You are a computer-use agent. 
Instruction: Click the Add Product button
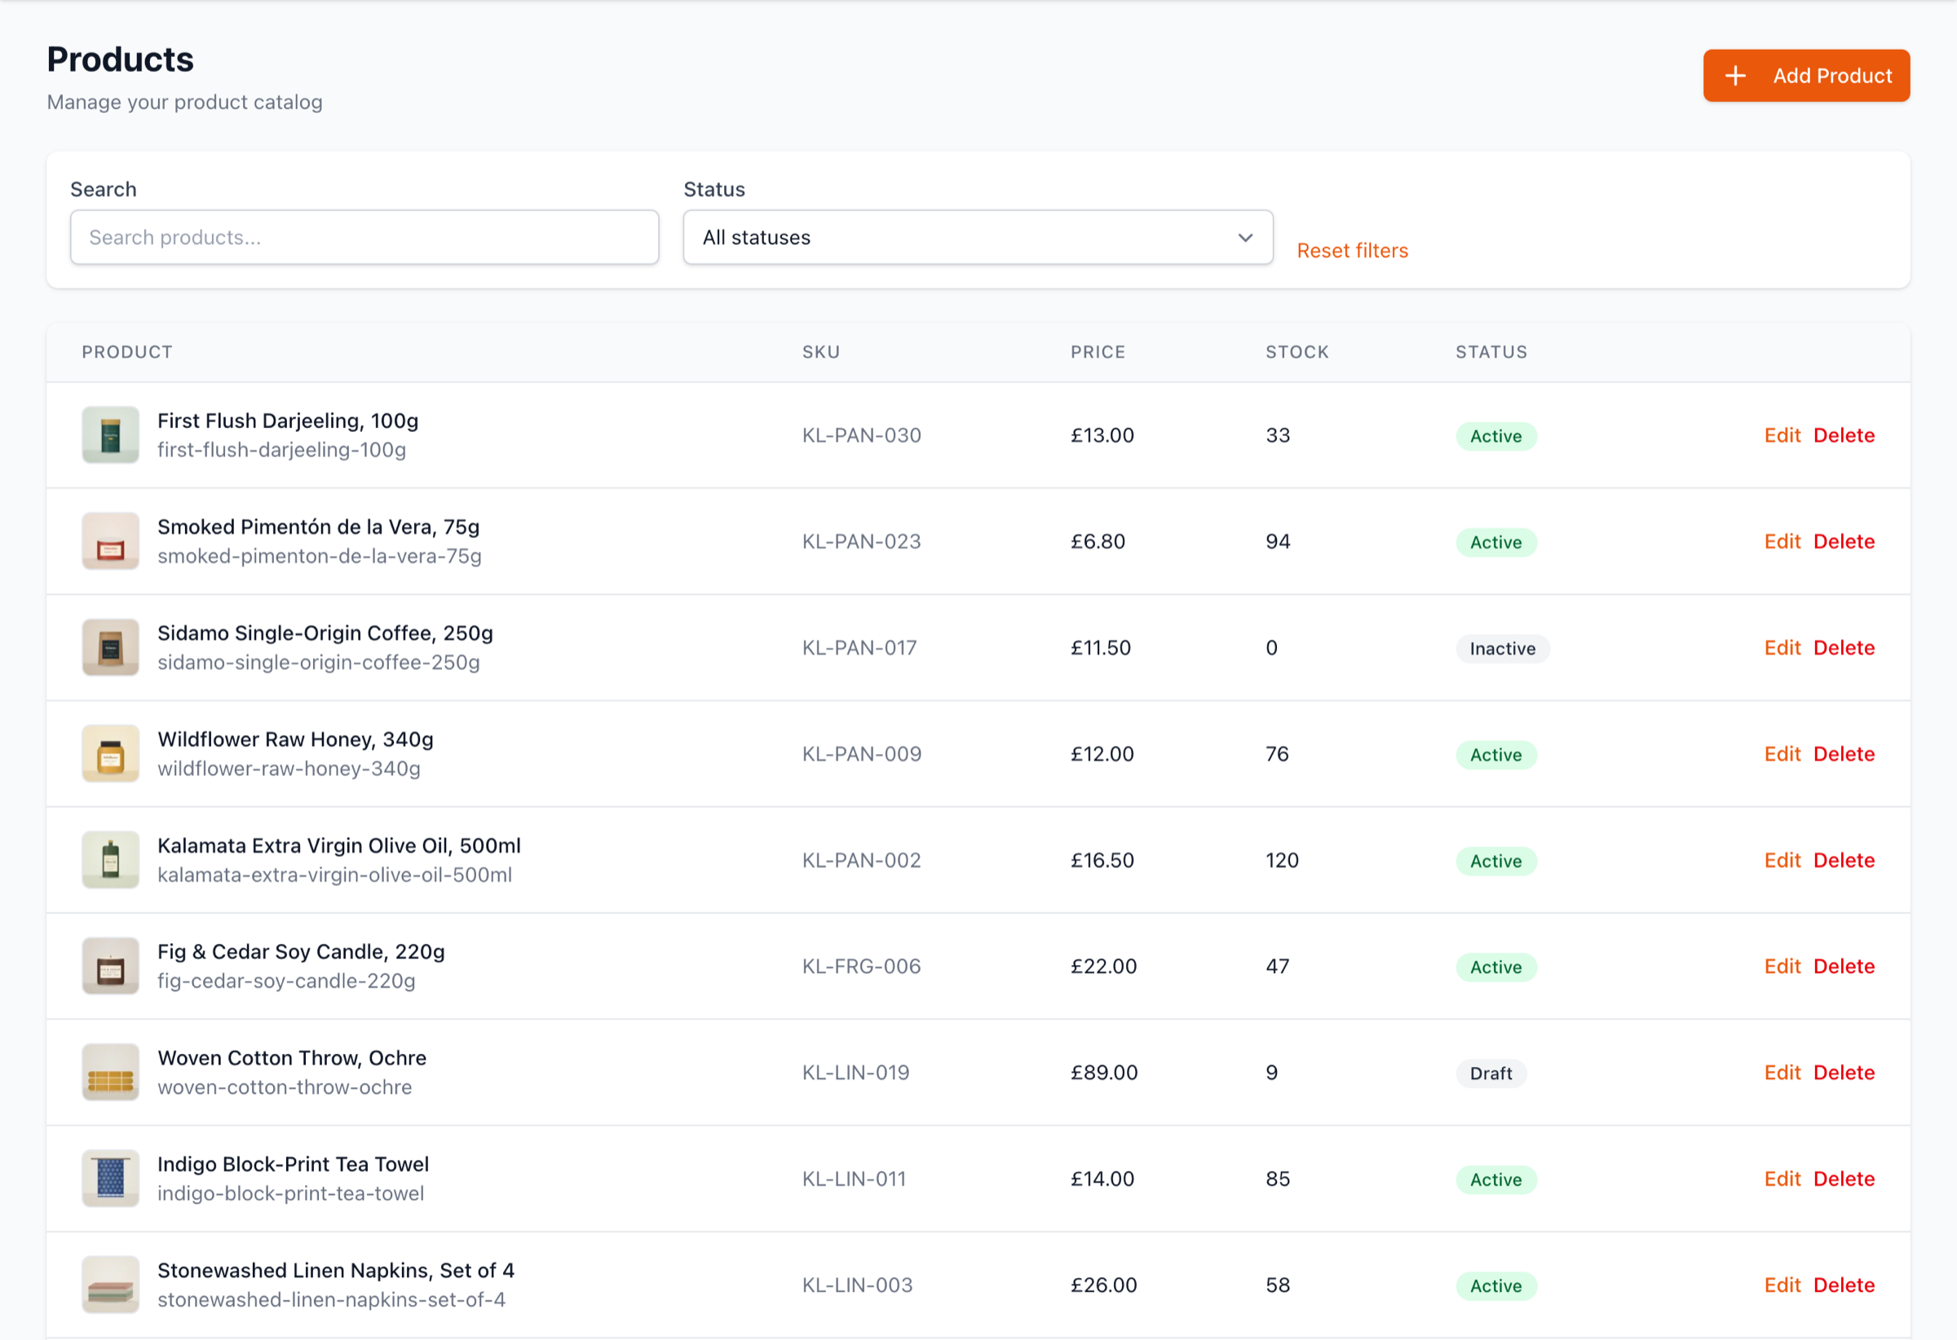[1806, 76]
